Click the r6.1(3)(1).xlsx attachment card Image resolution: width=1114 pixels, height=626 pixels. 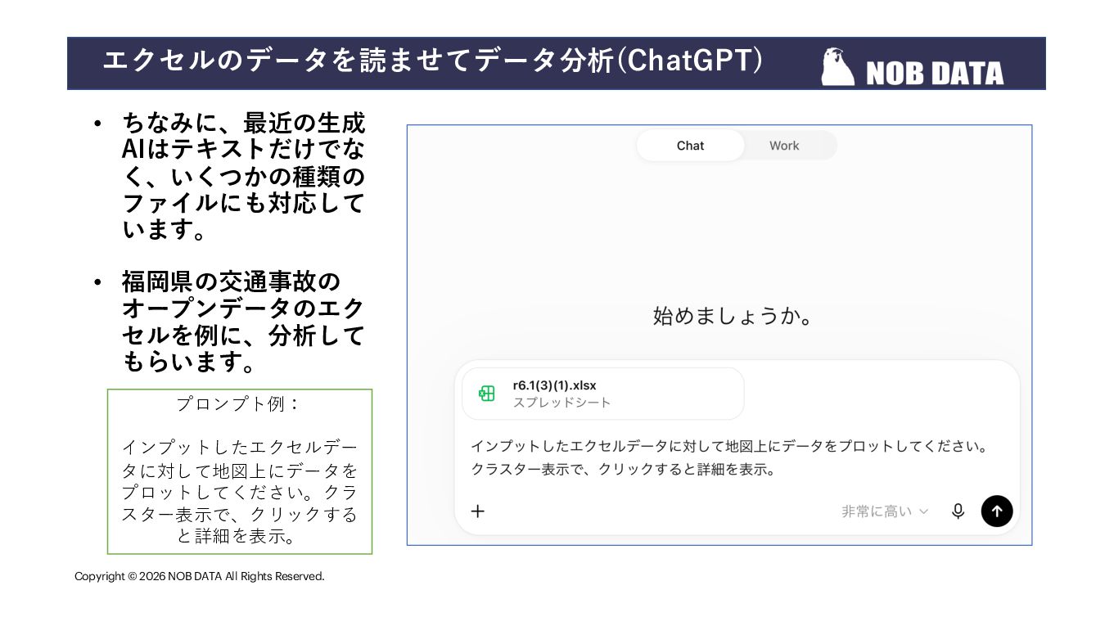pos(603,394)
